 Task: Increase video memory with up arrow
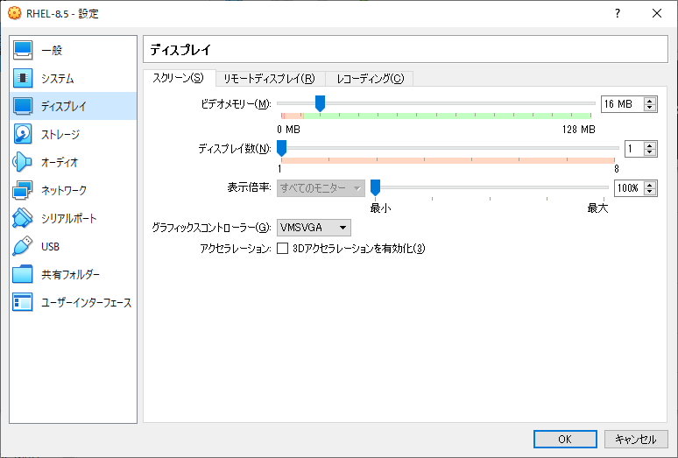click(x=649, y=101)
